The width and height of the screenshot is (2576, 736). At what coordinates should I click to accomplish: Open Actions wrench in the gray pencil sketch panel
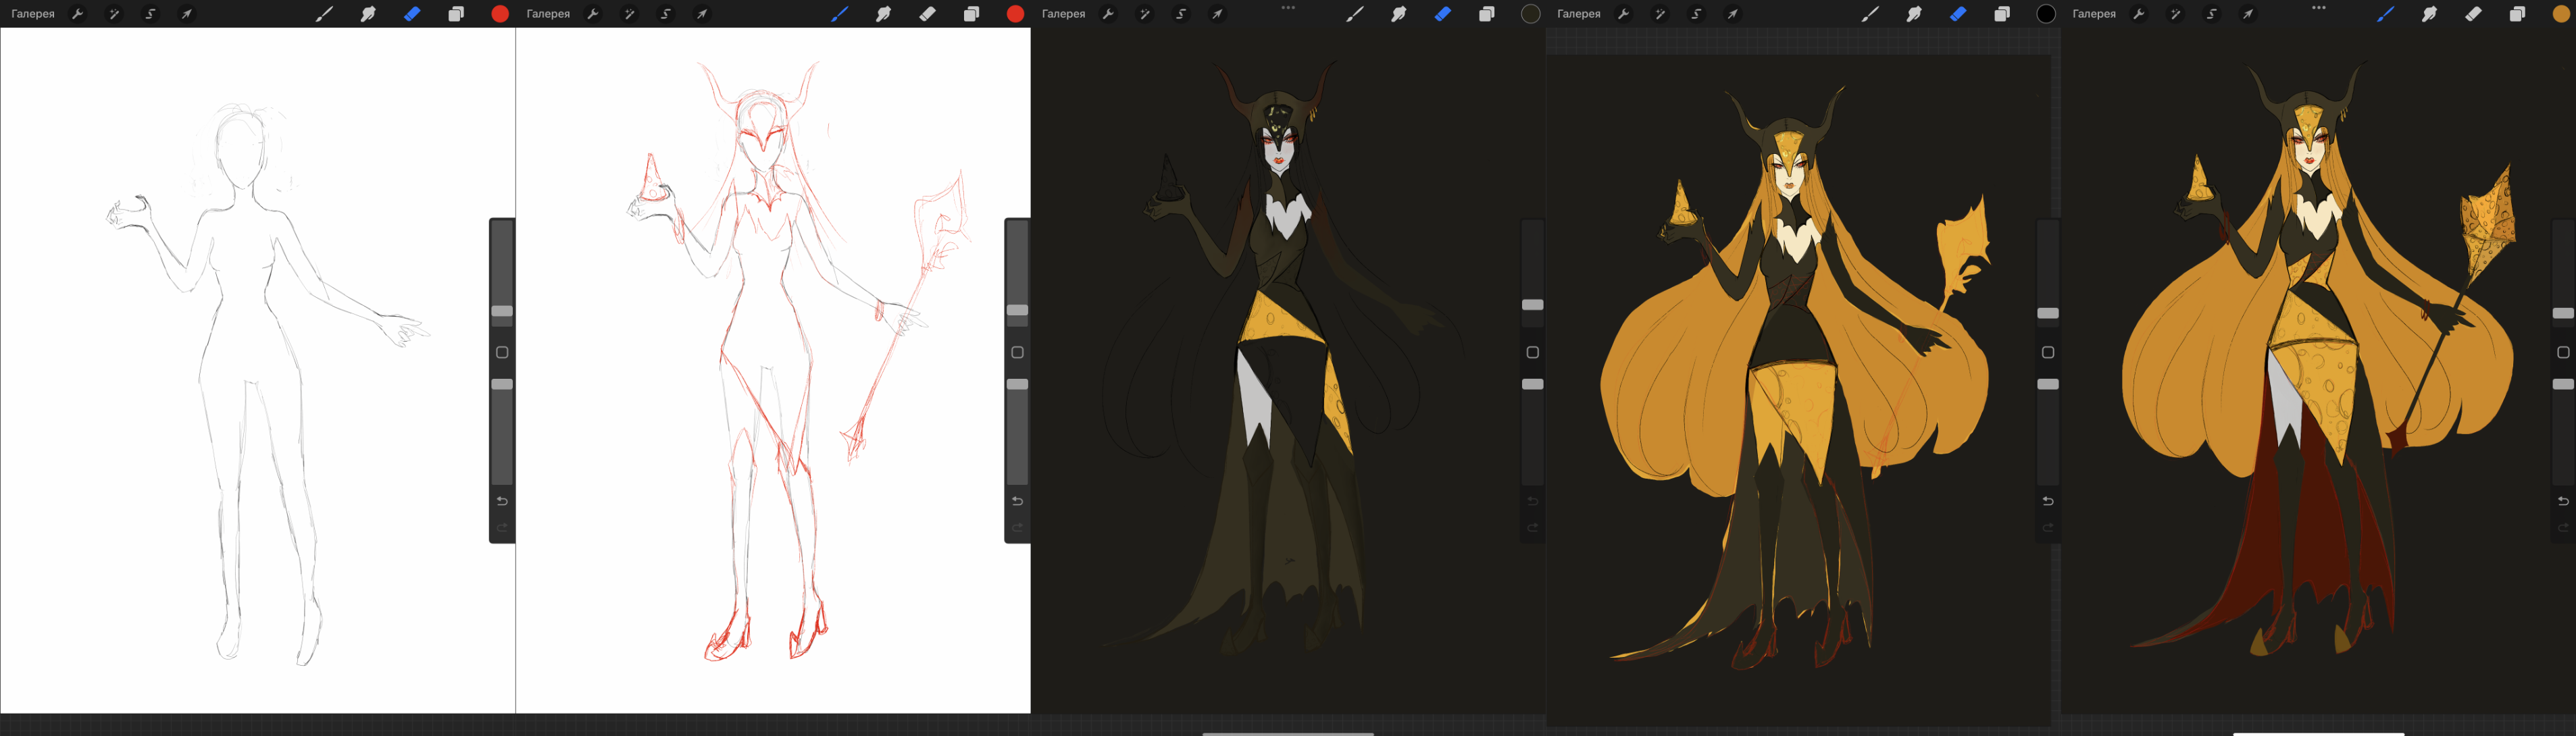click(77, 14)
